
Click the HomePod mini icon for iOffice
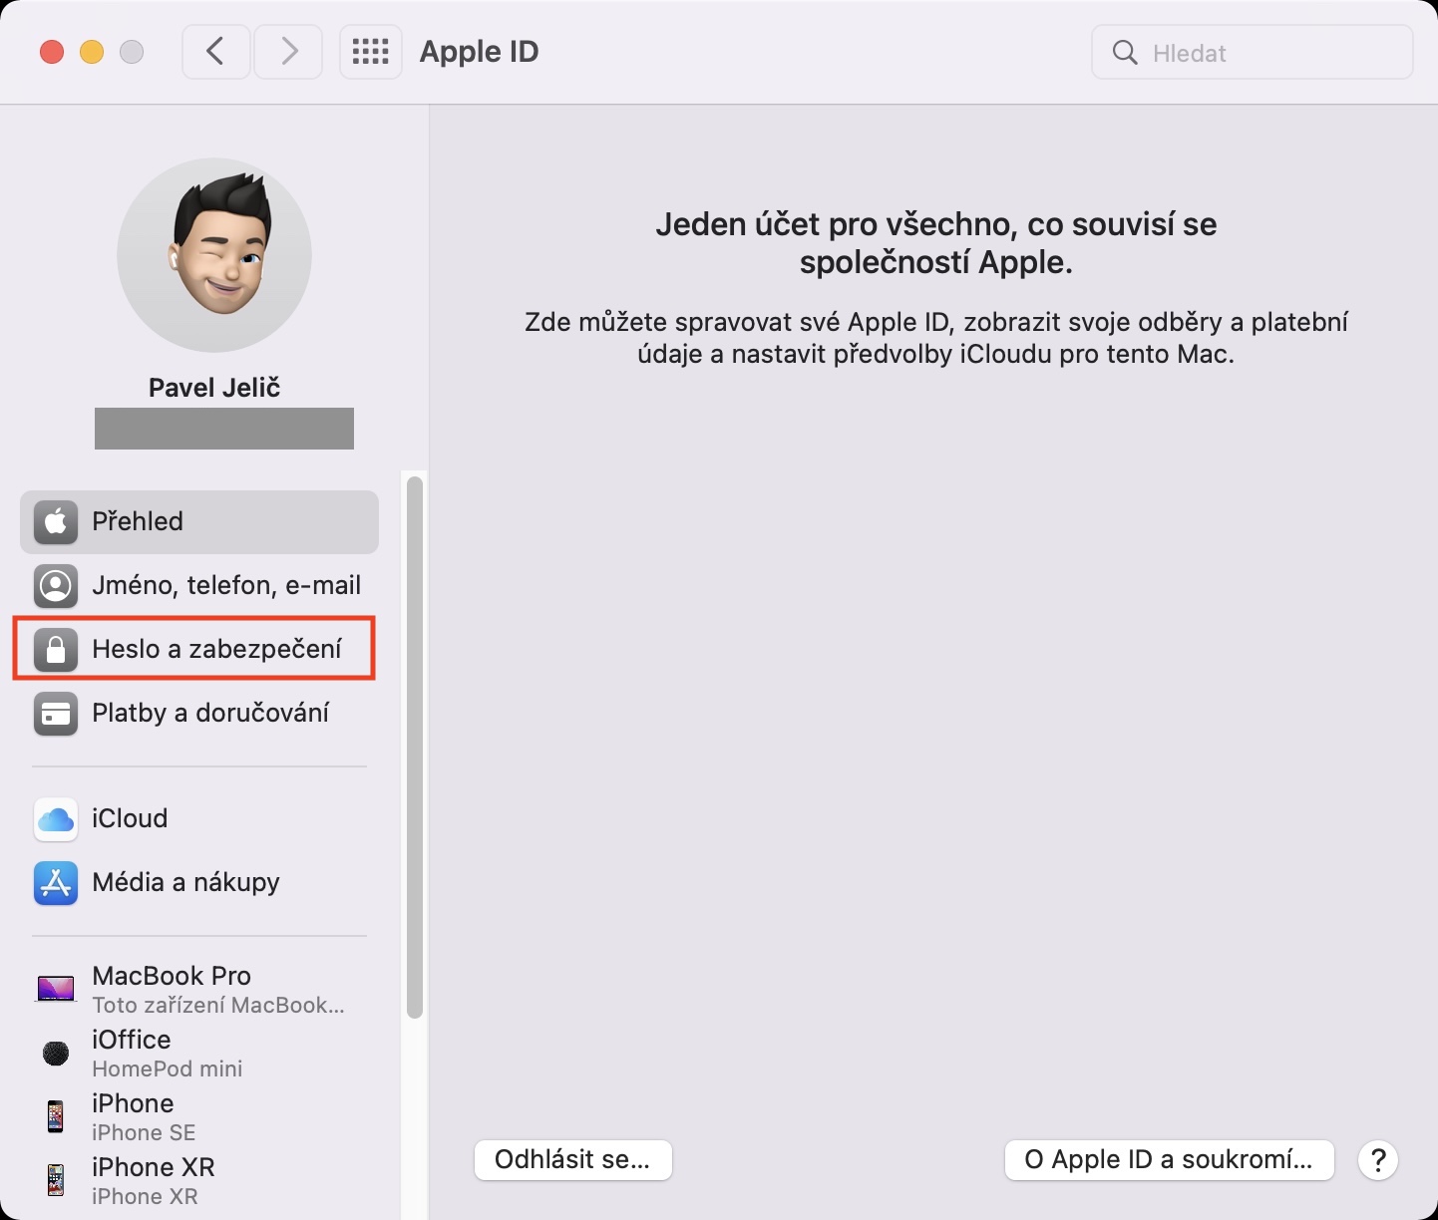point(56,1053)
